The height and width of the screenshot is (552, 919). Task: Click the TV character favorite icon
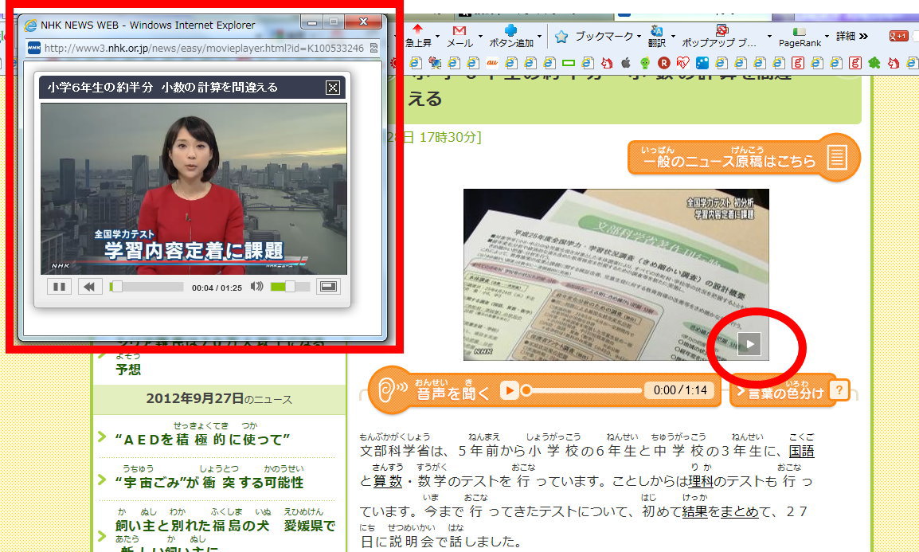(435, 63)
